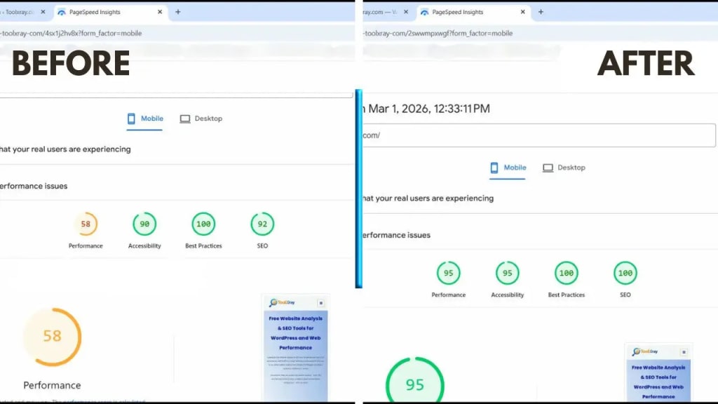
Task: Click the 100 Best Practices circle in AFTER
Action: coord(566,274)
